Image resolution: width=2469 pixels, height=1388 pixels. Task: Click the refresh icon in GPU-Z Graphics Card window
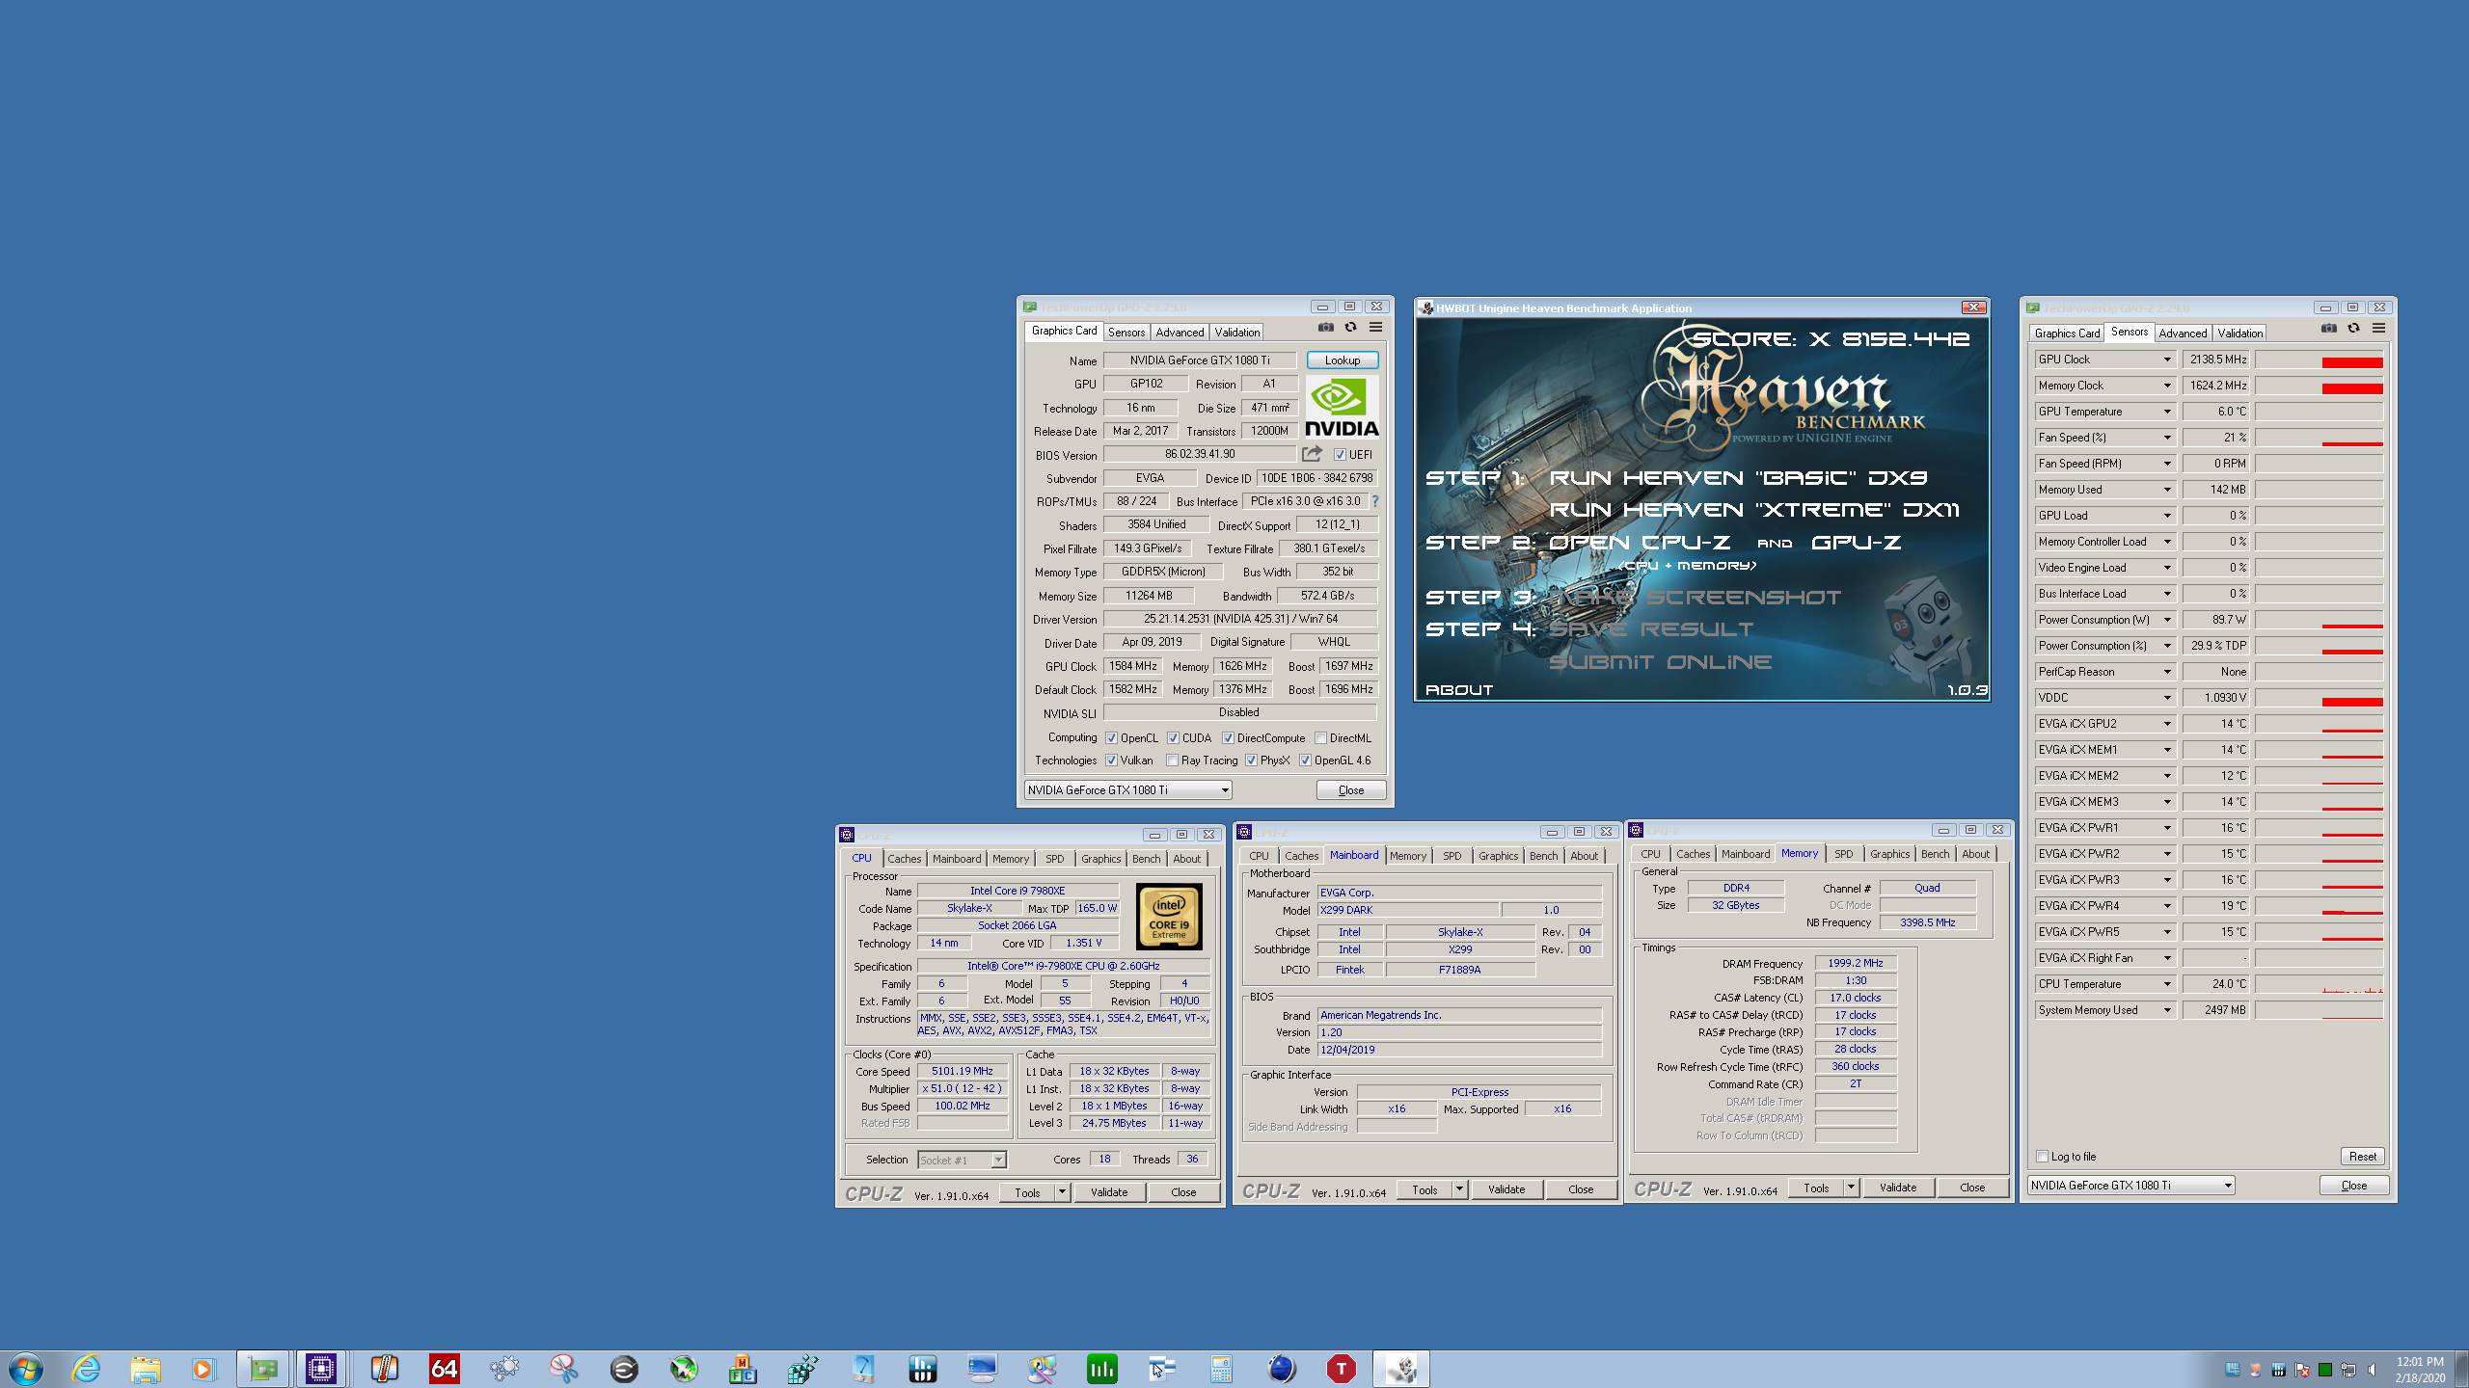click(x=1351, y=328)
